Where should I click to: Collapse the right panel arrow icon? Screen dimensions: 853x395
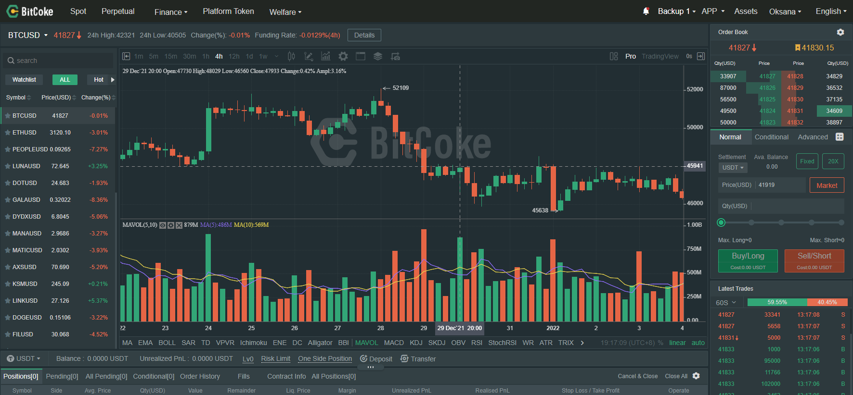pos(701,56)
